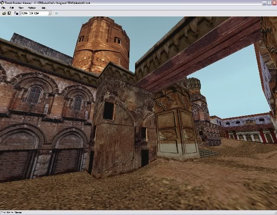This screenshot has height=215, width=277.
Task: Click the Tomb Raider Viewer title bar icon
Action: [x=2, y=3]
